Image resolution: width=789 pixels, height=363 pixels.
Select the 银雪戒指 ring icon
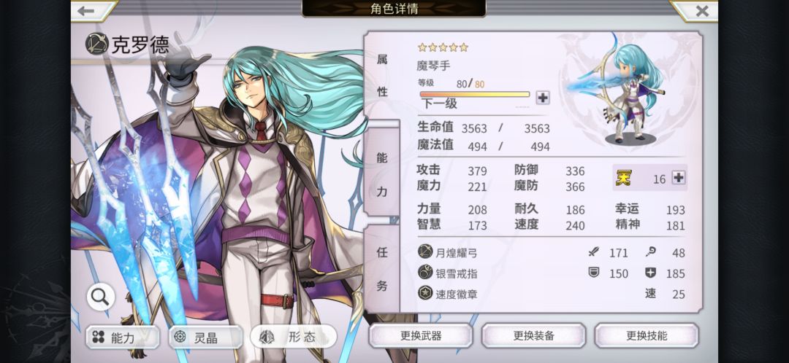[425, 273]
